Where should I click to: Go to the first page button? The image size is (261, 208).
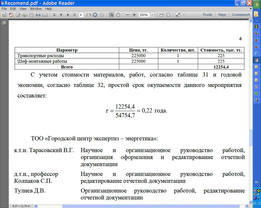(54, 15)
